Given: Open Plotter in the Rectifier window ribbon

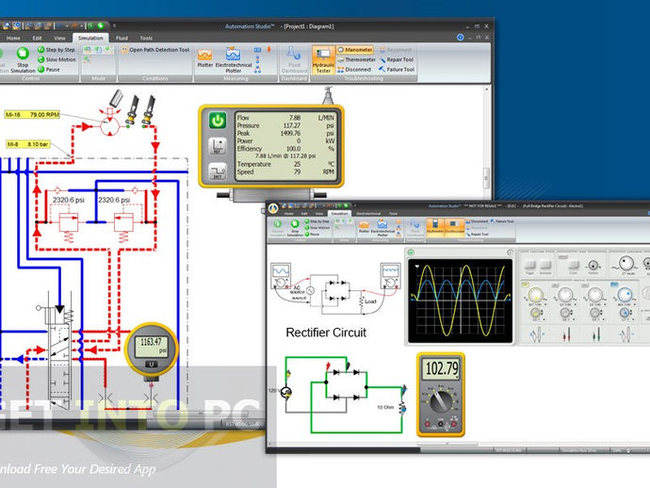Looking at the screenshot, I should point(364,226).
